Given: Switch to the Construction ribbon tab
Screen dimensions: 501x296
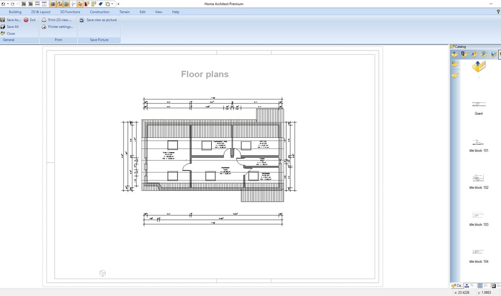Looking at the screenshot, I should point(100,12).
